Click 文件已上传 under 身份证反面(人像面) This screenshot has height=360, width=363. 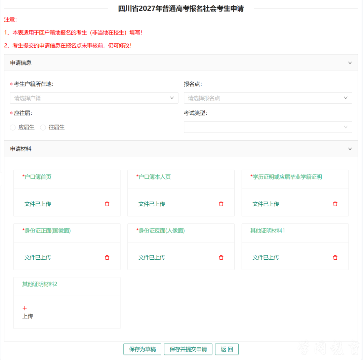click(152, 257)
